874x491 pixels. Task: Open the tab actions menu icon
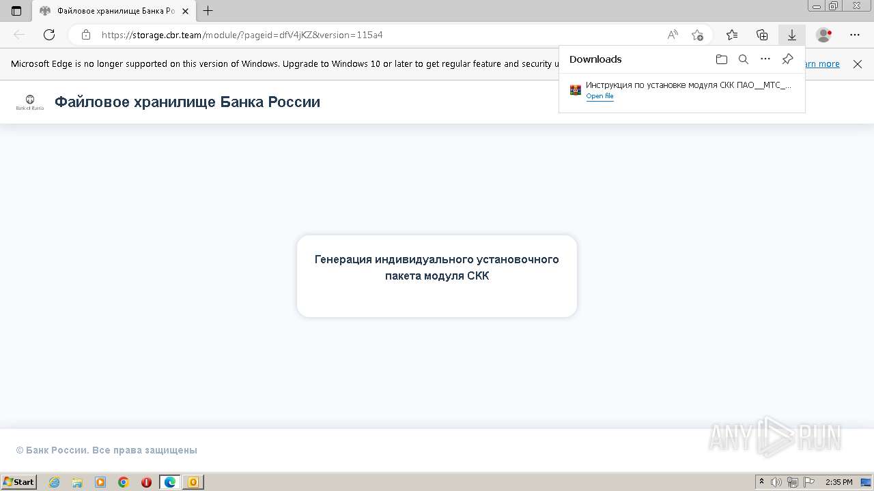16,11
